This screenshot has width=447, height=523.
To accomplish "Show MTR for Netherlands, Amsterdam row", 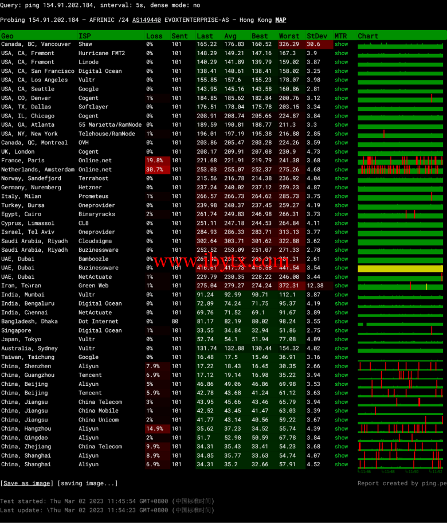I will click(341, 170).
